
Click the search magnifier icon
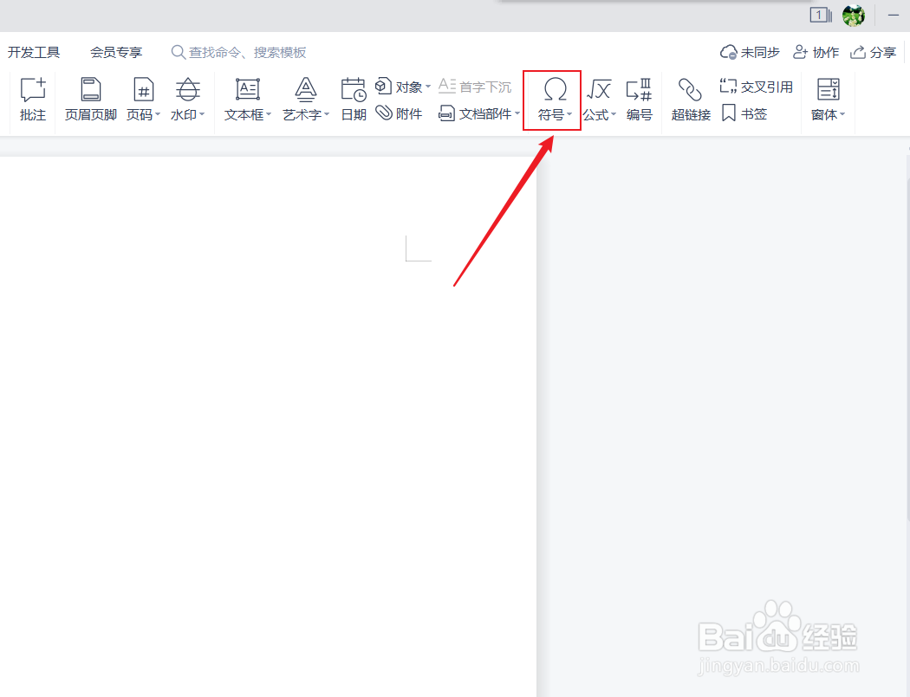179,52
